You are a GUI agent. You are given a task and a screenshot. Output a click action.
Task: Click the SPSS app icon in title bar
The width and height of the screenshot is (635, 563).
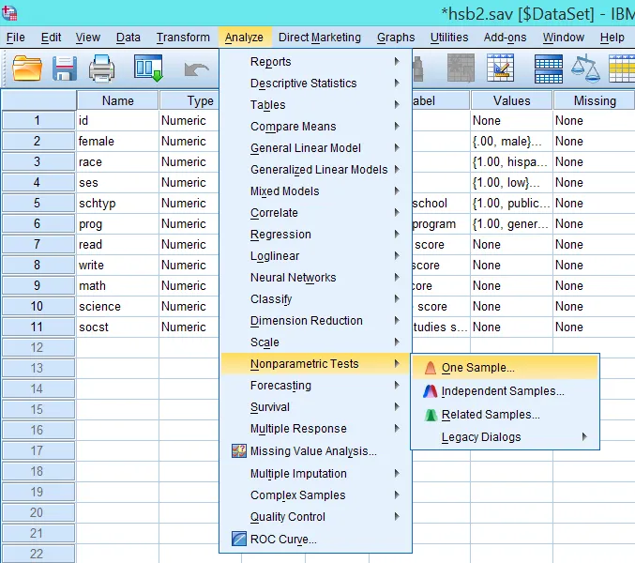click(x=9, y=12)
